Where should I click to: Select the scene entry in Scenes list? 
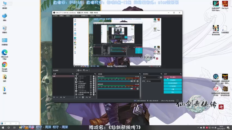click(x=63, y=76)
